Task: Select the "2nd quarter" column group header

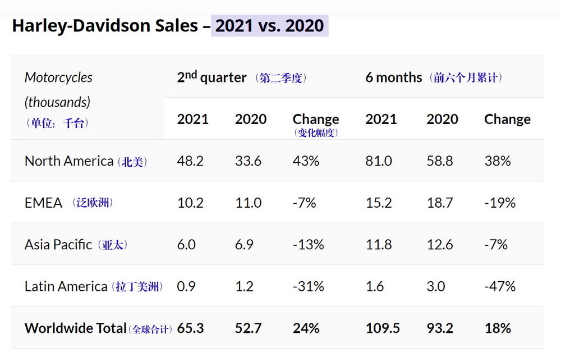Action: 212,77
